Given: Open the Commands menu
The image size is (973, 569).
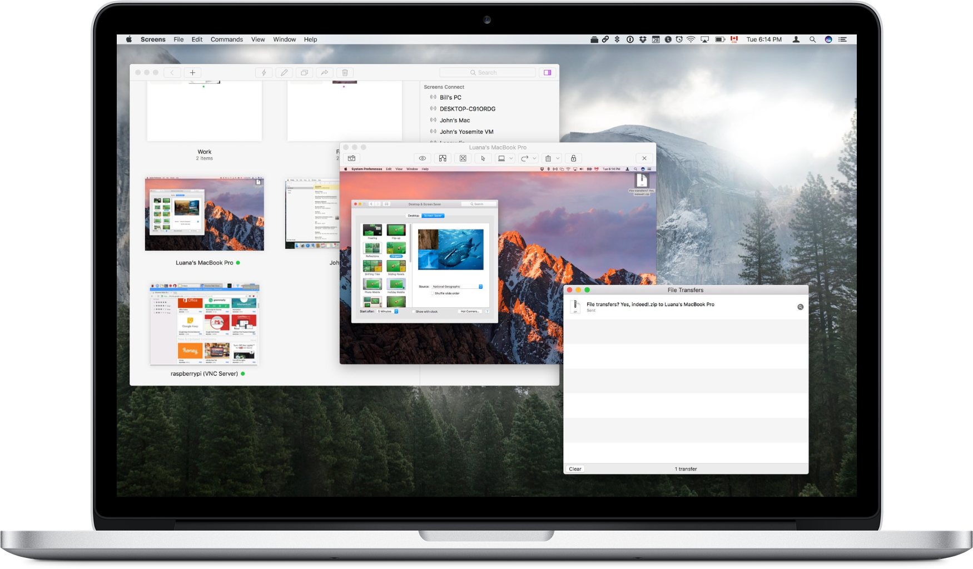Looking at the screenshot, I should point(227,39).
